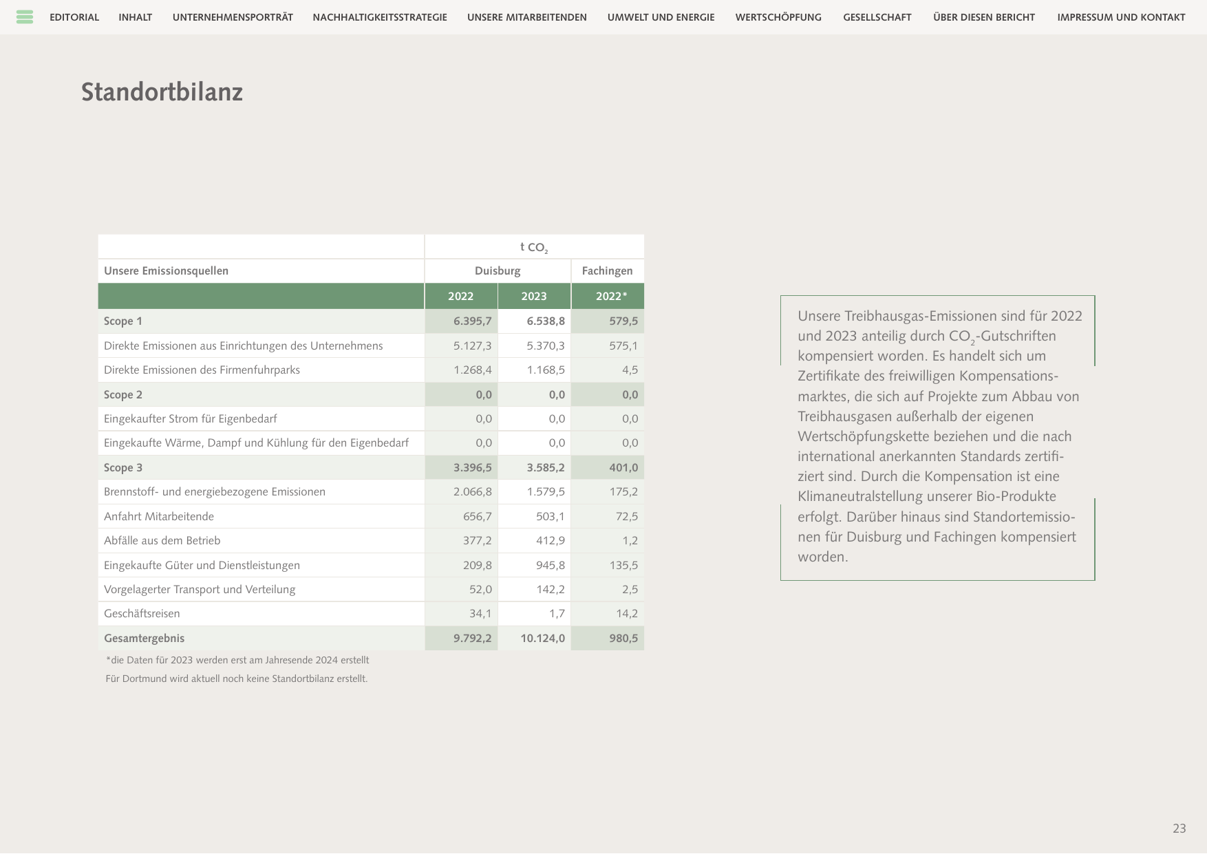
Task: Click the page number 23
Action: pyautogui.click(x=1179, y=829)
